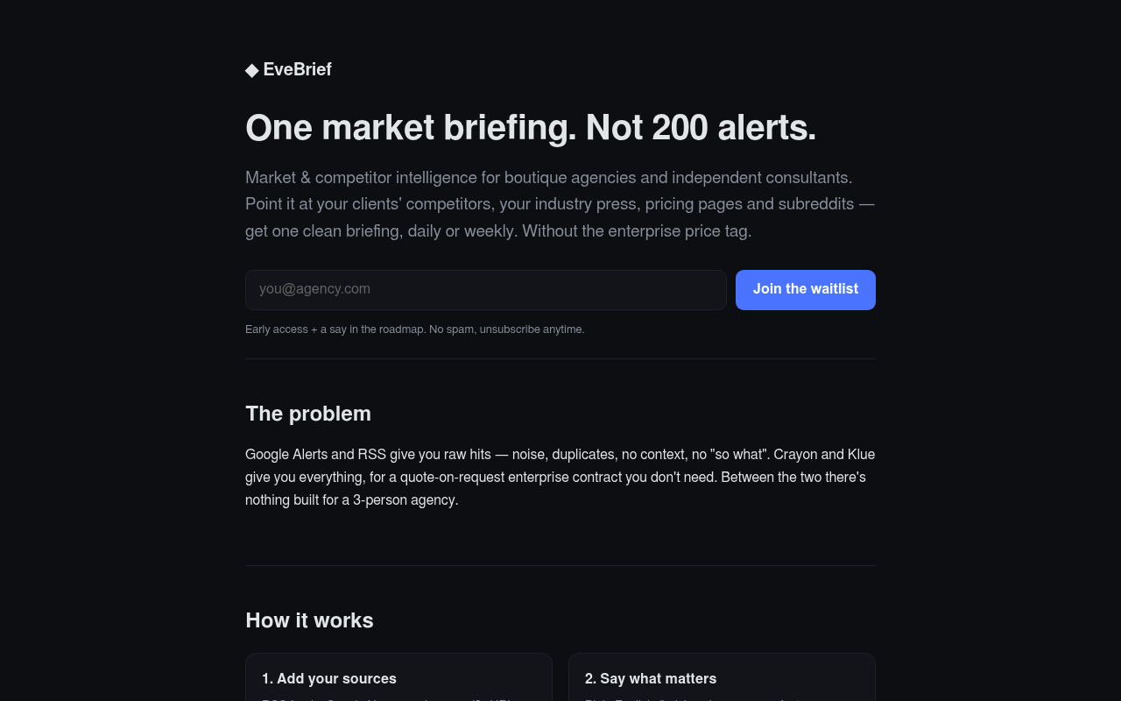
Task: Join the waitlist with the blue button
Action: coord(806,290)
